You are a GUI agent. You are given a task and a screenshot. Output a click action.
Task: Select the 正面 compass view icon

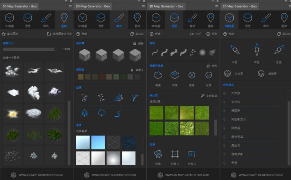tap(256, 50)
